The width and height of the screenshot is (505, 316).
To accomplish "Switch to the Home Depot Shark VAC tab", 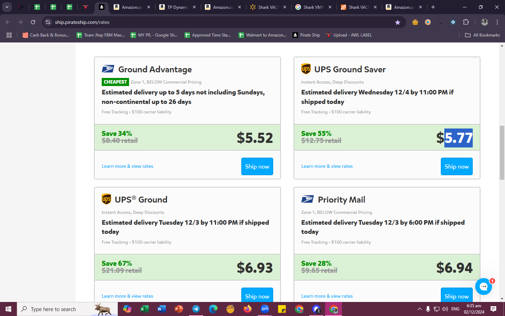I will point(359,7).
